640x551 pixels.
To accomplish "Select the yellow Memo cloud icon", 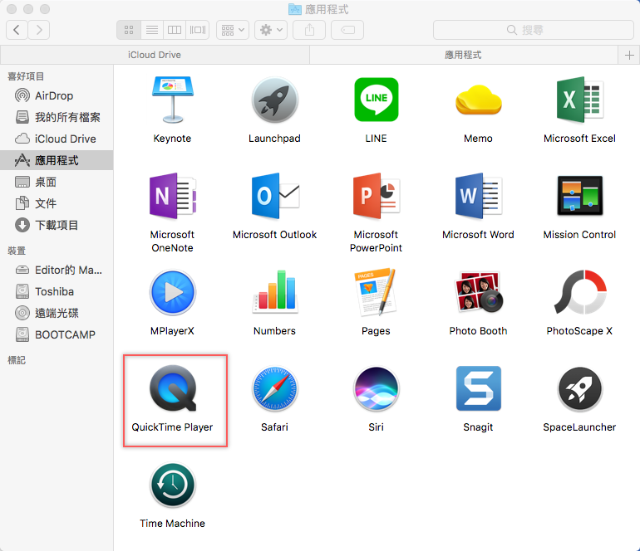I will coord(478,100).
